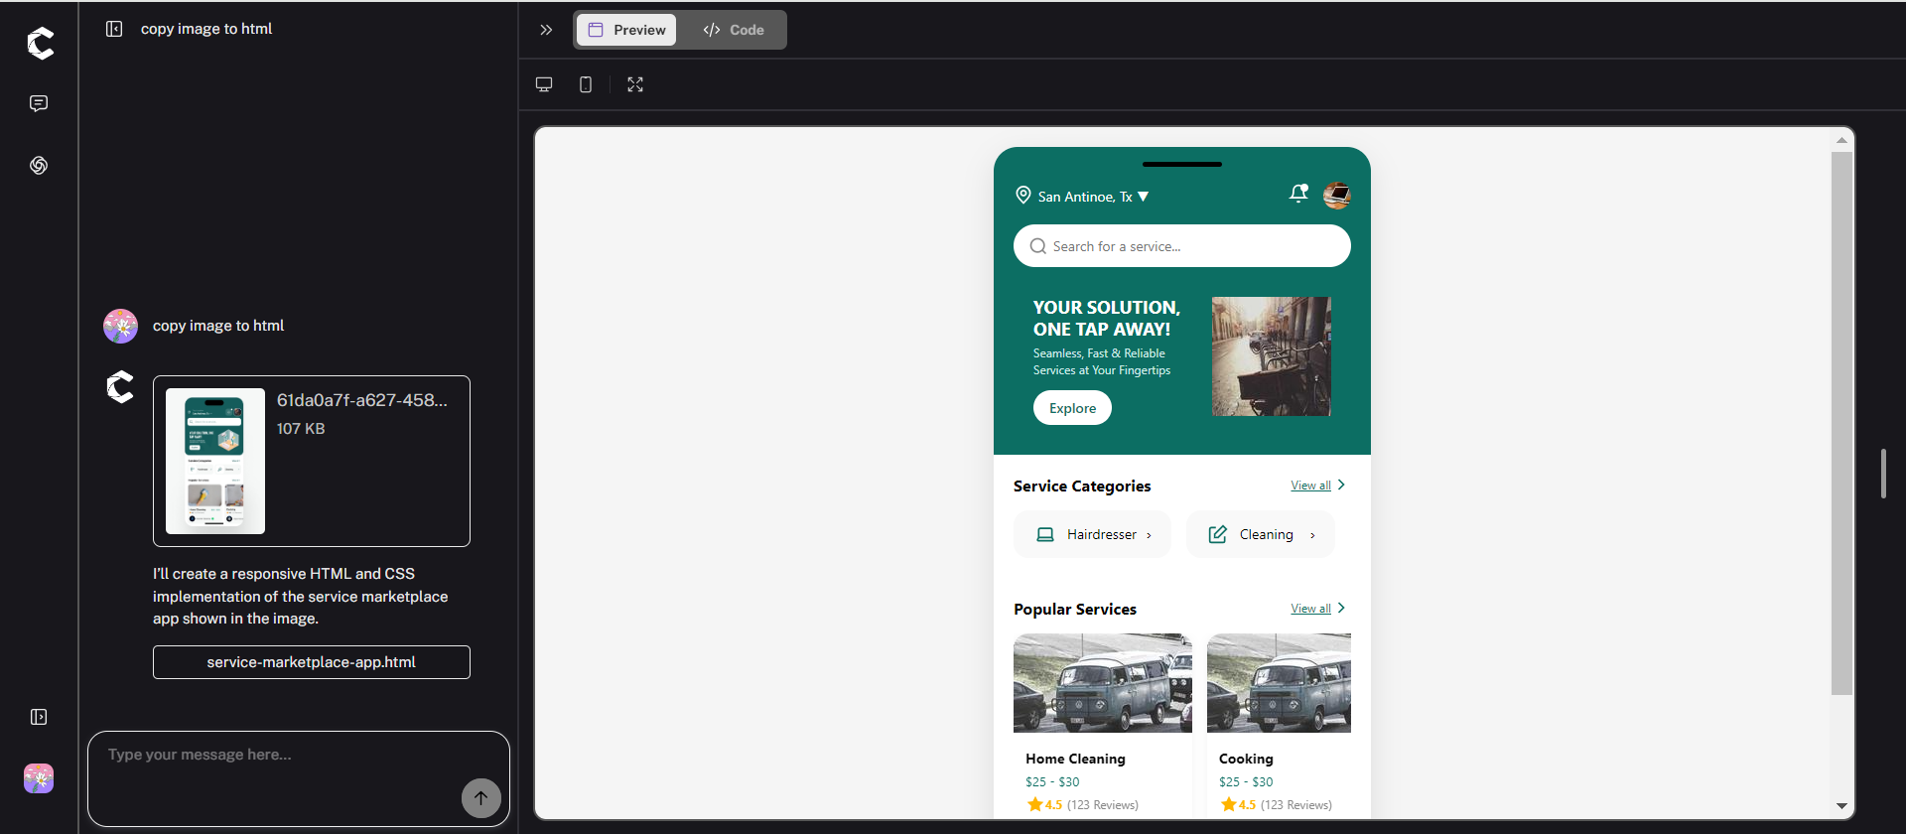Click the preview's vertical scrollbar thumb

1841,422
